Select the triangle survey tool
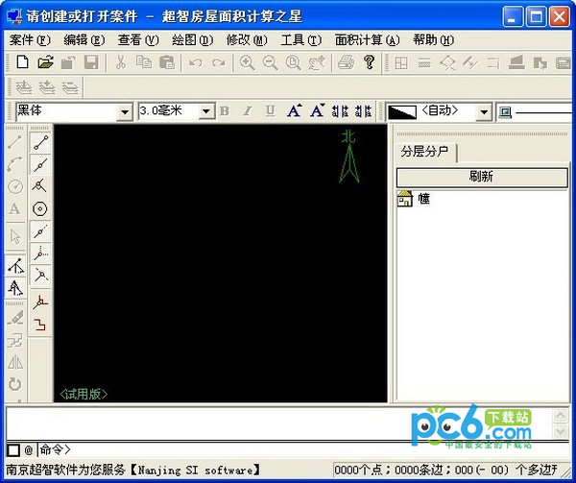 click(15, 288)
